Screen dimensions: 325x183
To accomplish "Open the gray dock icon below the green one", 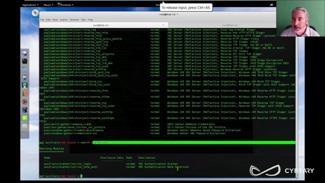I will (x=25, y=126).
